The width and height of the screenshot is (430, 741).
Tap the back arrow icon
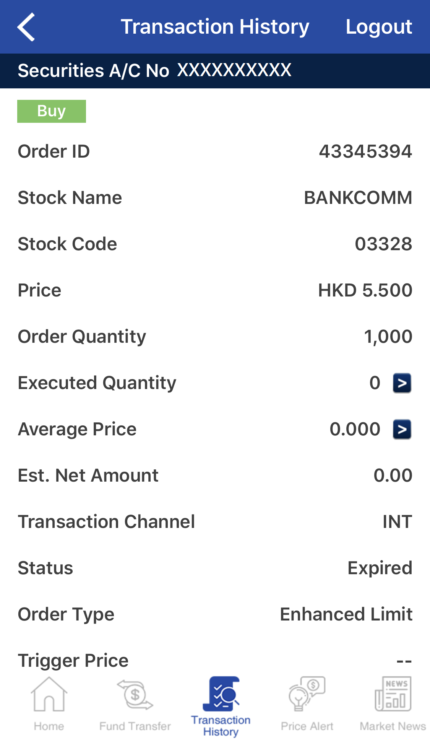pos(26,27)
